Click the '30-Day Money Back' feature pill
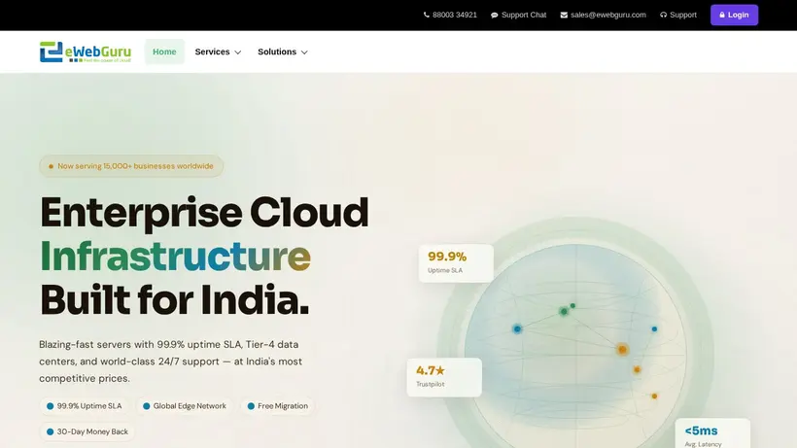797x448 pixels. coord(87,431)
